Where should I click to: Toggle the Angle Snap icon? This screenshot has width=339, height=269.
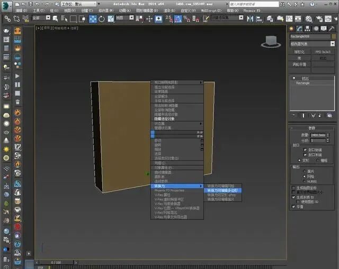coord(178,19)
